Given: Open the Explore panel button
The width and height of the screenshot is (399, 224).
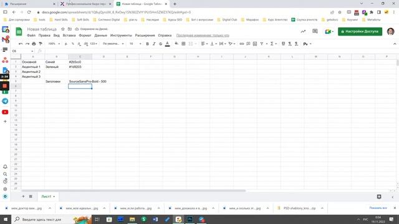Looking at the screenshot, I should (379, 197).
